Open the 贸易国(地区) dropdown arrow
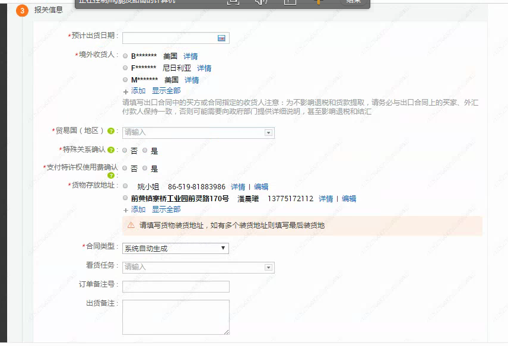The height and width of the screenshot is (346, 508). pos(269,132)
